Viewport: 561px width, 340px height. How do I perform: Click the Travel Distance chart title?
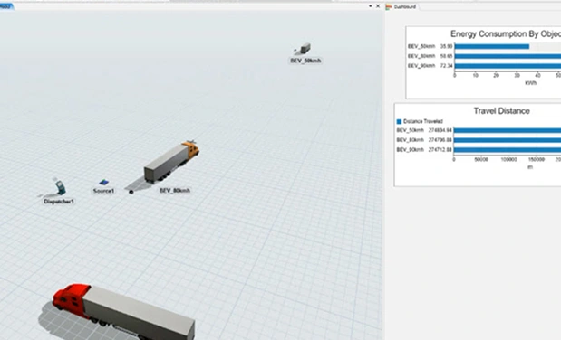click(501, 111)
